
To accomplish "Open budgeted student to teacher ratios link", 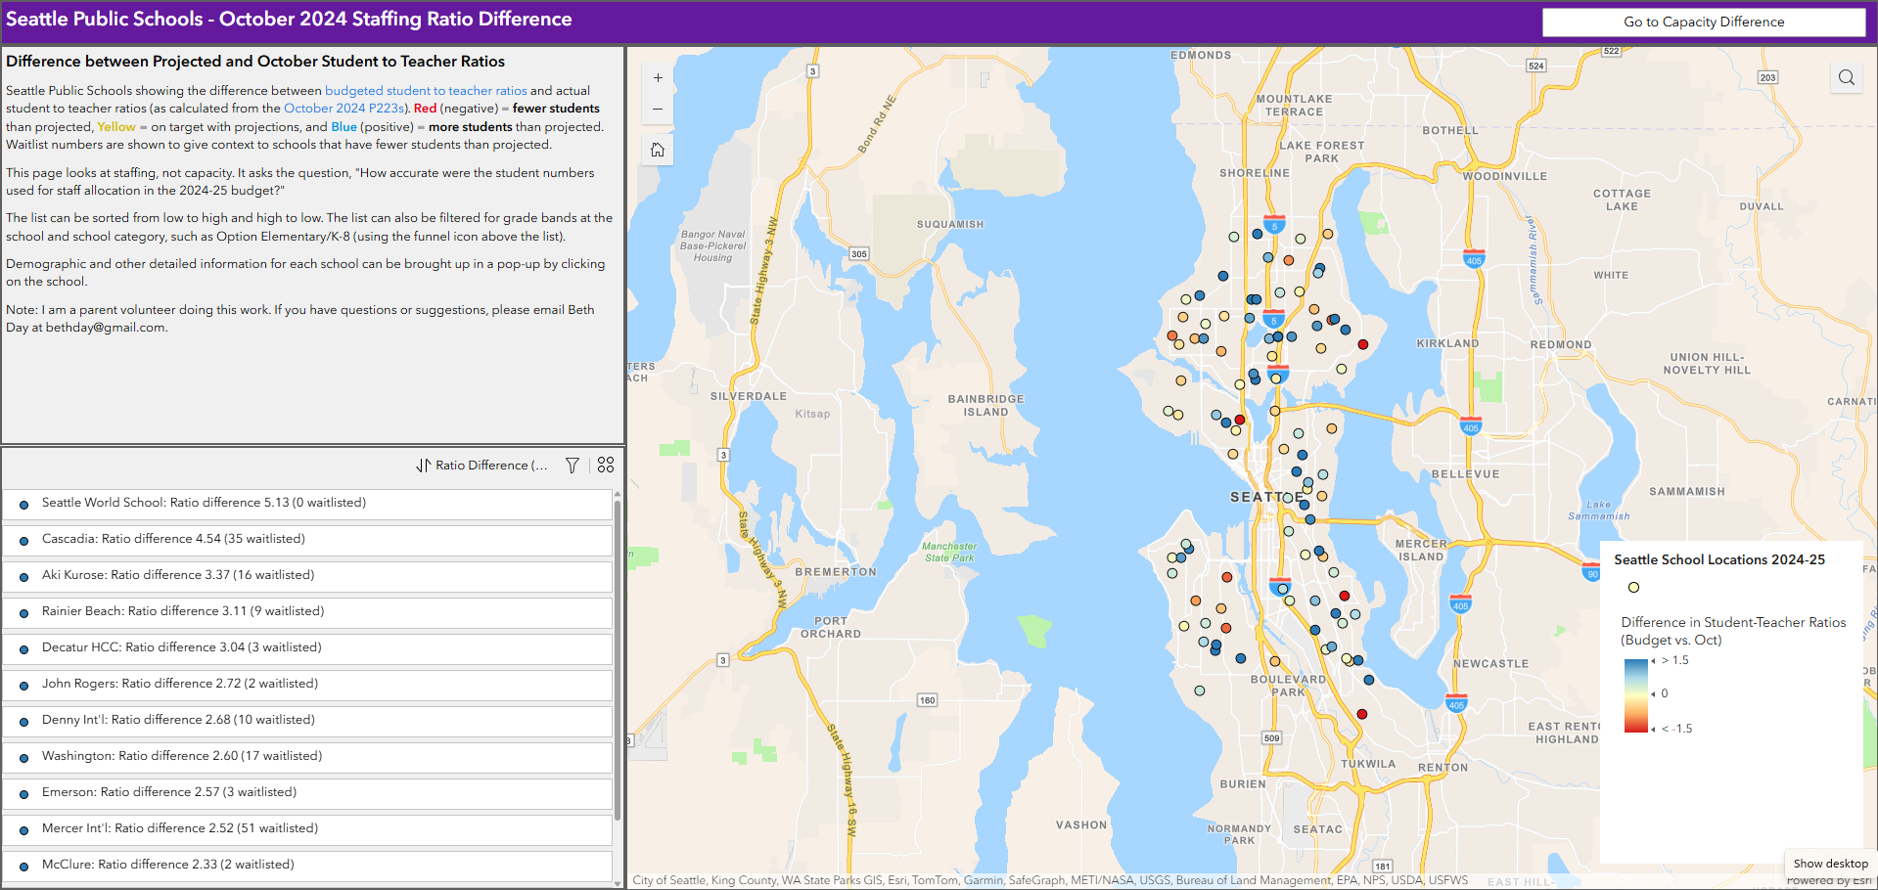I will (426, 91).
